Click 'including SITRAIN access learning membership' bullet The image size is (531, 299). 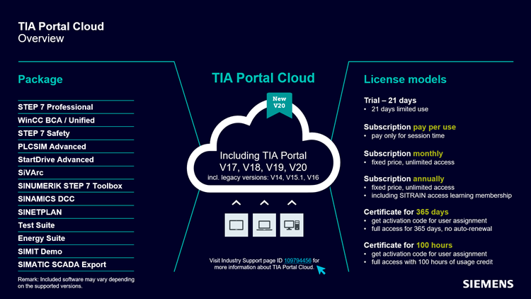[x=441, y=196]
